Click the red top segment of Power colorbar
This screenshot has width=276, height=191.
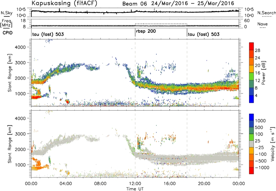[252, 46]
